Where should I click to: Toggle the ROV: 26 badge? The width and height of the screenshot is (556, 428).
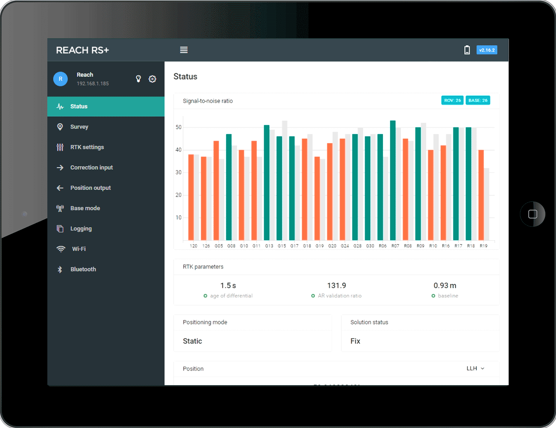[x=452, y=101]
